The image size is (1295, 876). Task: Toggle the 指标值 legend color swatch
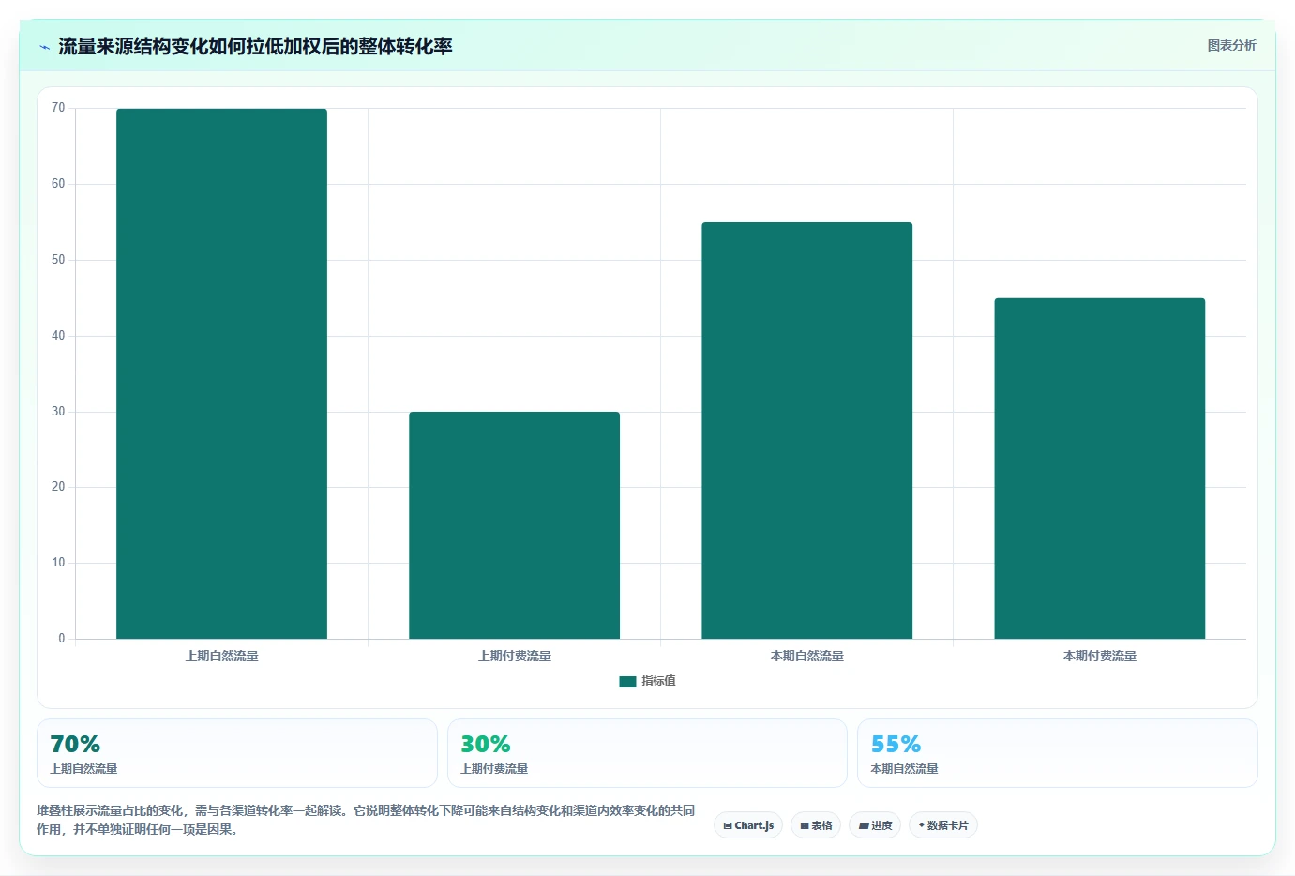(627, 682)
